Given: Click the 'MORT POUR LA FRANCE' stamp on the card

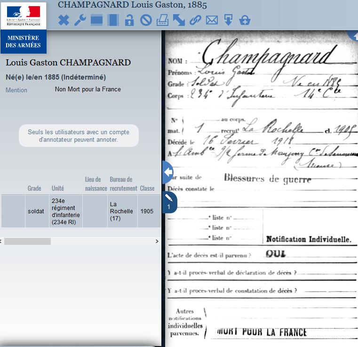Looking at the screenshot, I should click(x=262, y=332).
